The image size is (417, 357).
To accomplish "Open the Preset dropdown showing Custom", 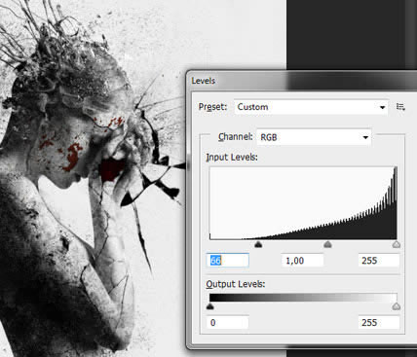I will pos(311,107).
